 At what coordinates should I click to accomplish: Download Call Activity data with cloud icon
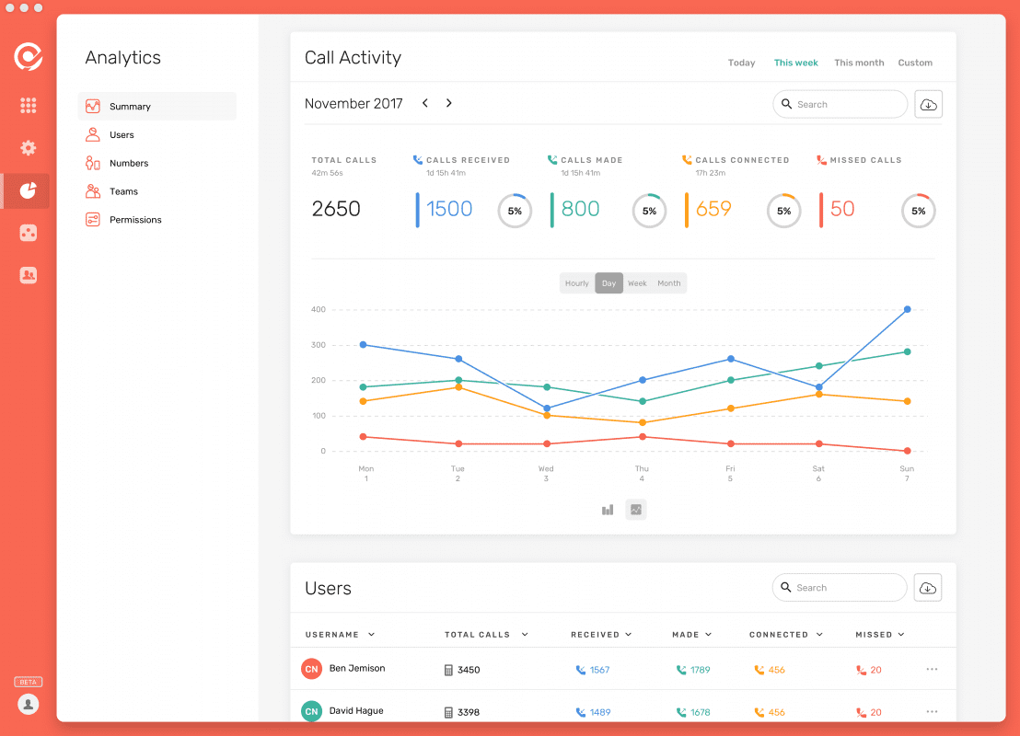(928, 104)
